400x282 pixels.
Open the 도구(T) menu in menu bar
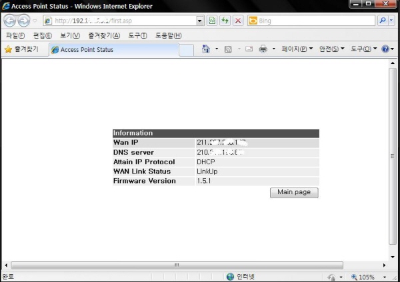[137, 35]
